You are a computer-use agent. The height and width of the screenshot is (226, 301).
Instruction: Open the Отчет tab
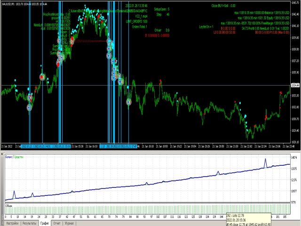(57, 223)
